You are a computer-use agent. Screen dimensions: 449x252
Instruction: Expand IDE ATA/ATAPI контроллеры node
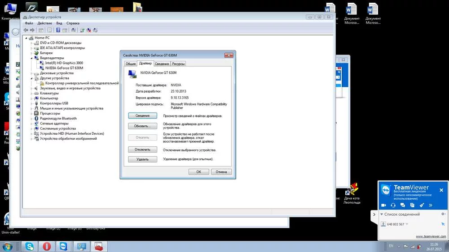pyautogui.click(x=31, y=48)
